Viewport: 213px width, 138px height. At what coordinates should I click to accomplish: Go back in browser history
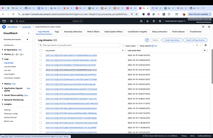(3, 14)
